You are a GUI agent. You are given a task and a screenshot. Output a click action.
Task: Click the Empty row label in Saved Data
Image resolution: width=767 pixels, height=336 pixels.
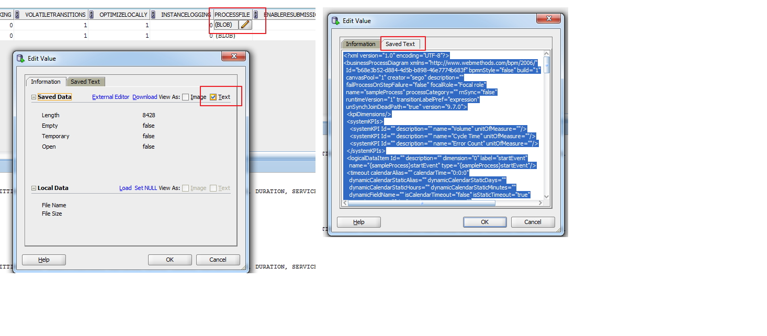(50, 126)
